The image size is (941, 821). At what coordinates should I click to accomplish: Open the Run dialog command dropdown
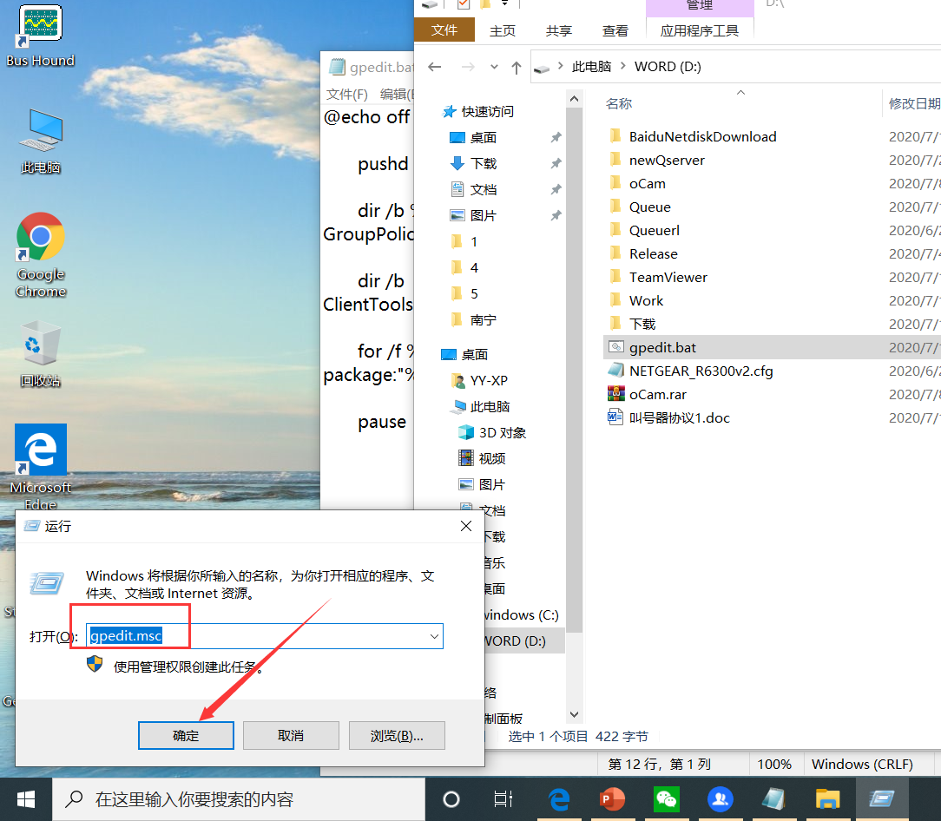click(x=434, y=635)
